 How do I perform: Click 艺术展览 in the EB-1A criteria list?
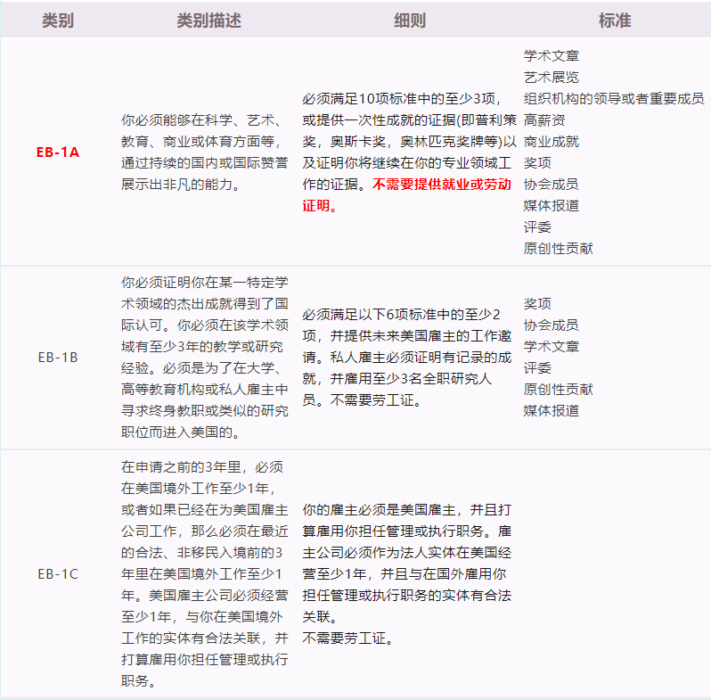coord(551,77)
